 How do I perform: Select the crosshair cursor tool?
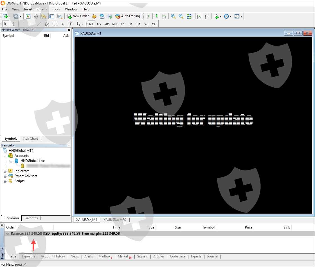coord(13,24)
